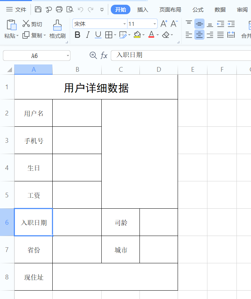Open the 文件 (File) menu
251x299 pixels.
pyautogui.click(x=16, y=9)
